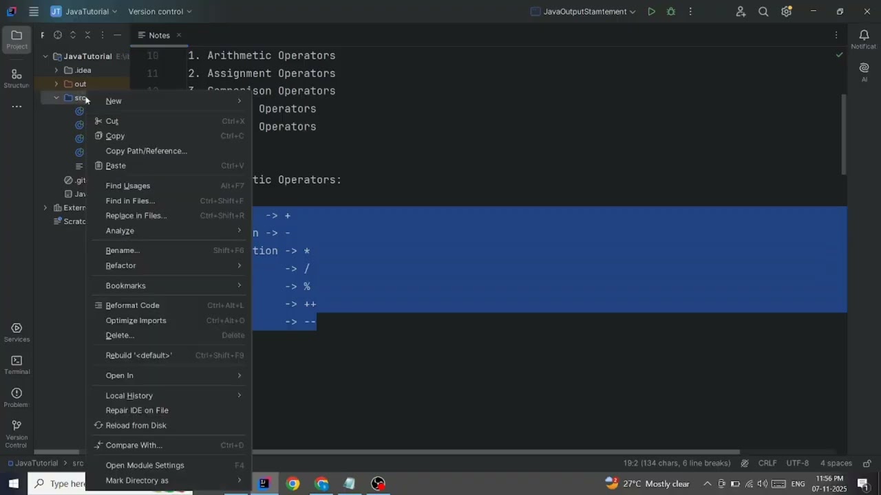Image resolution: width=881 pixels, height=495 pixels.
Task: Choose Compare With
Action: [169, 445]
